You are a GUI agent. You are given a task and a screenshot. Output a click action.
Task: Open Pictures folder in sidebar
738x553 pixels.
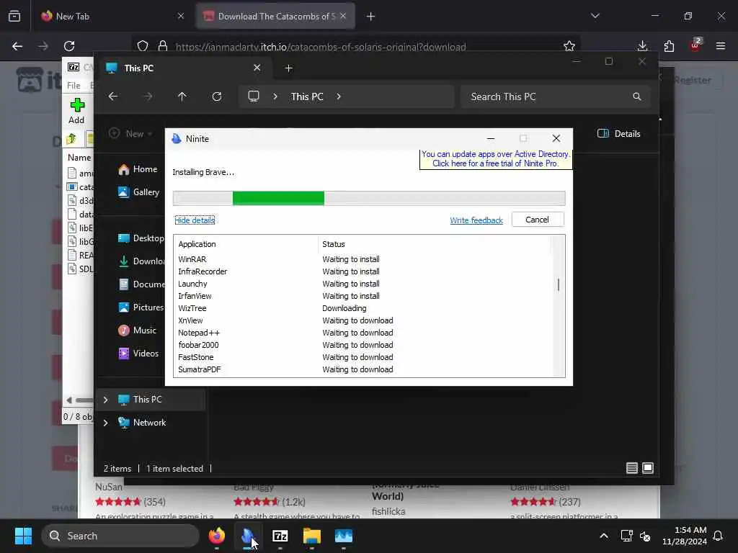click(x=141, y=307)
